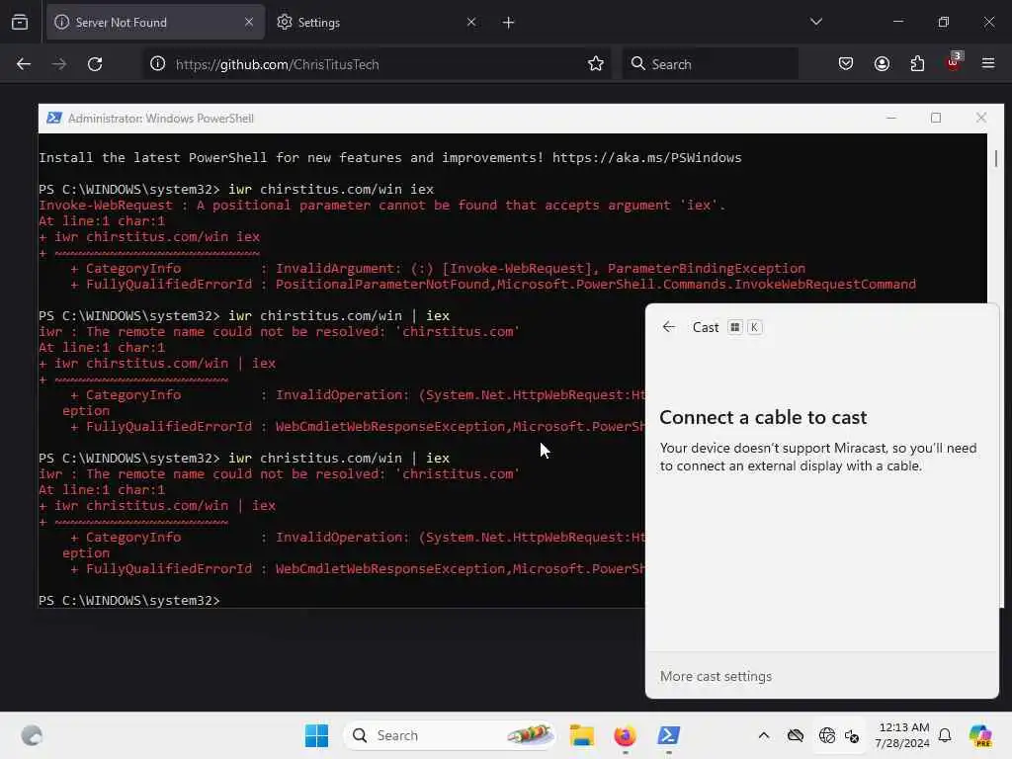
Task: Minimize the PowerShell window
Action: [x=891, y=119]
